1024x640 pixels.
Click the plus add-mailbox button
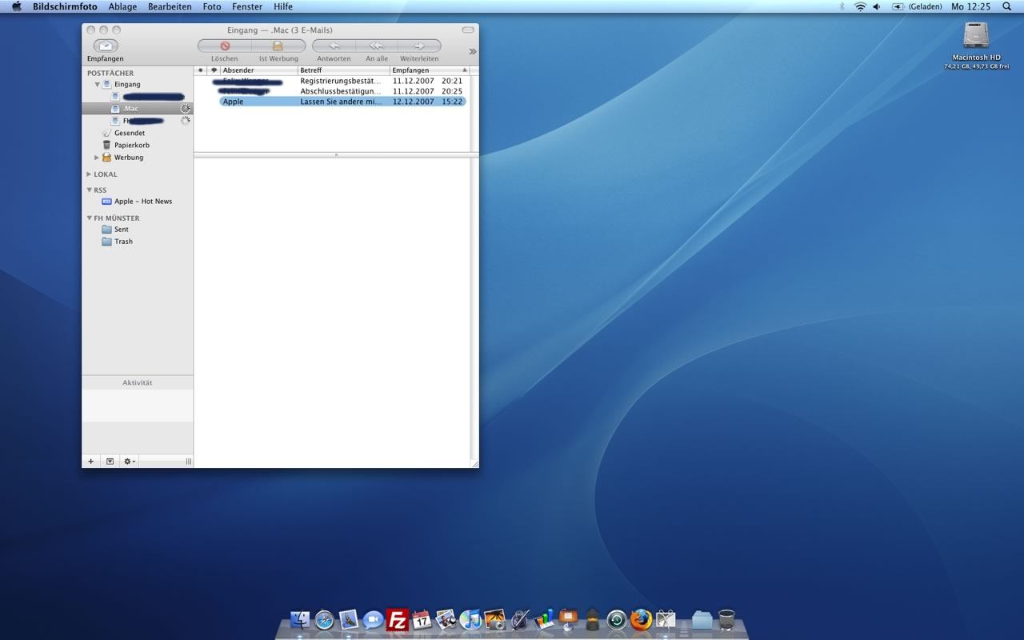(90, 462)
